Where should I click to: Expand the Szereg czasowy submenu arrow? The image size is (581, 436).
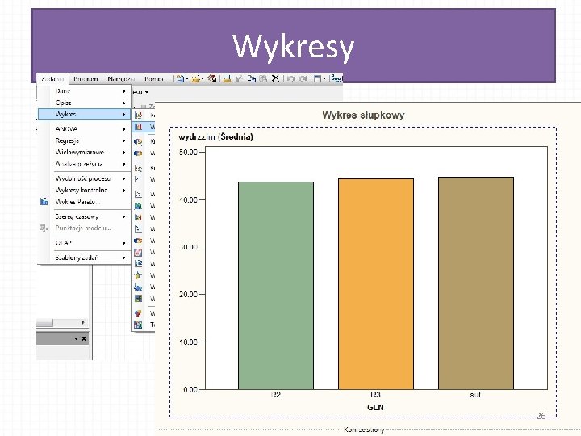pos(124,216)
